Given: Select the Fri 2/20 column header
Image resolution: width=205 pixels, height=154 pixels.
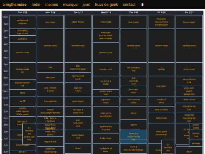Looking at the screenshot, I should (x=161, y=13).
